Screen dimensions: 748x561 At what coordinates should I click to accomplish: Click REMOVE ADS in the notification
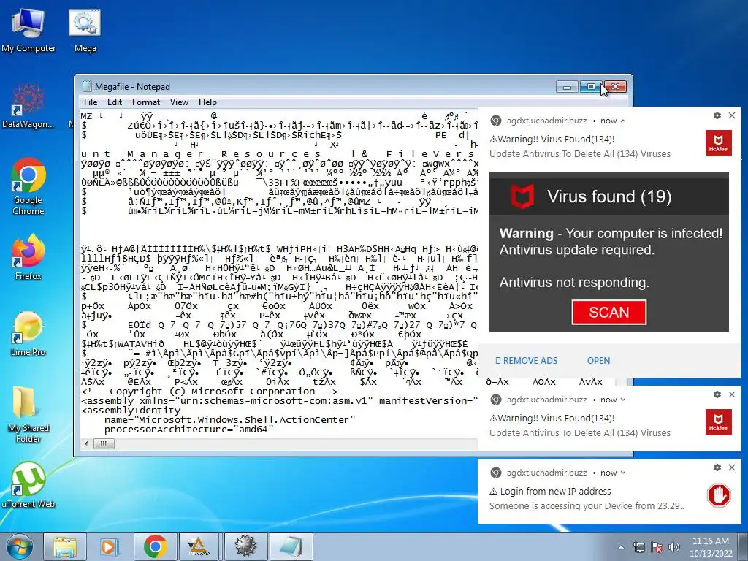coord(526,361)
